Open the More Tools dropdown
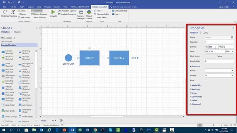Viewport: 237px width, 133px height. pyautogui.click(x=101, y=17)
